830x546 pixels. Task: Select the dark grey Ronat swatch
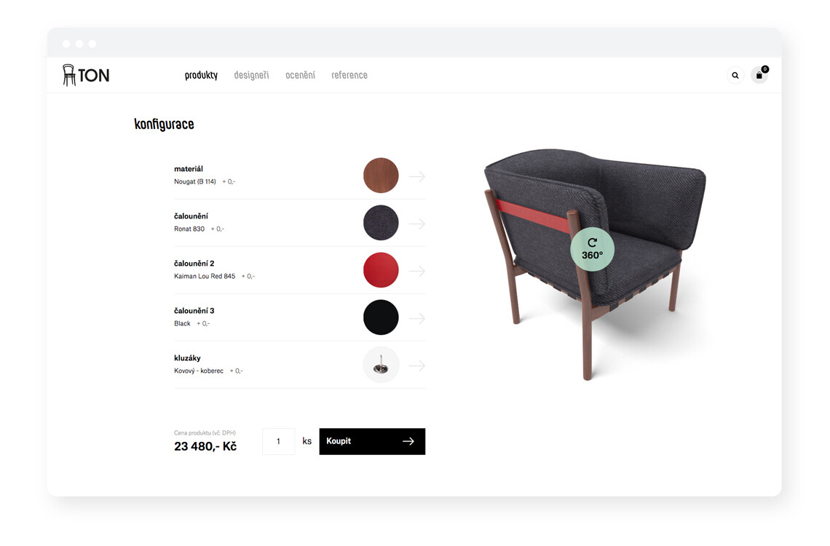point(381,223)
